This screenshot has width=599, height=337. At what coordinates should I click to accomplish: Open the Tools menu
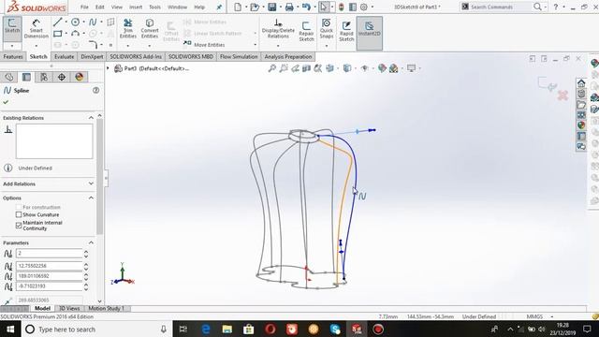154,7
